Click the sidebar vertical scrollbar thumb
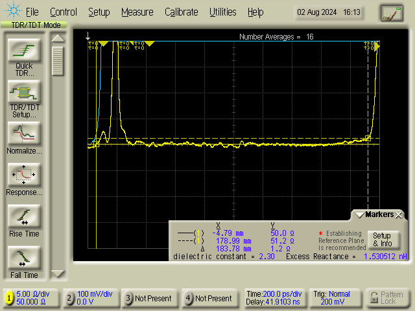This screenshot has width=415, height=311. 58,61
